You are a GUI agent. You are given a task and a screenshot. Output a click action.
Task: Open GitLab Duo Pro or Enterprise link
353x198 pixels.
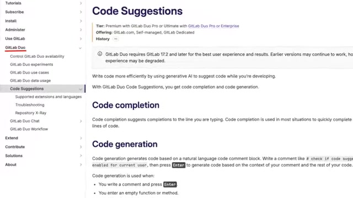(213, 26)
